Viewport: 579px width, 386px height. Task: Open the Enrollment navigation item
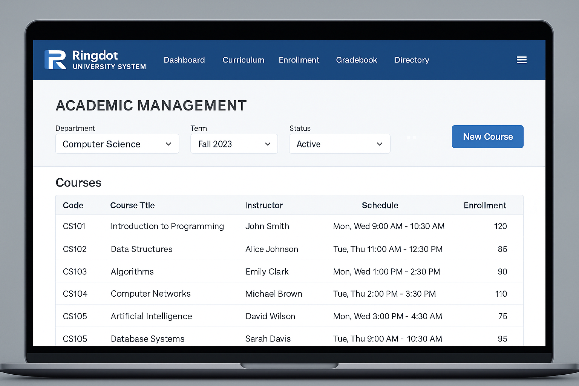(x=299, y=60)
